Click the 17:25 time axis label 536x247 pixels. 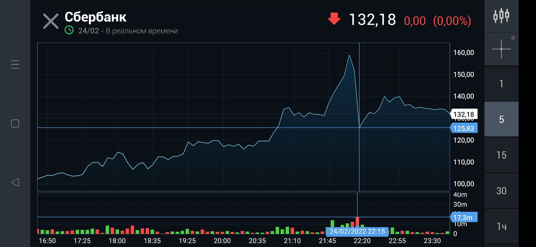tap(82, 241)
